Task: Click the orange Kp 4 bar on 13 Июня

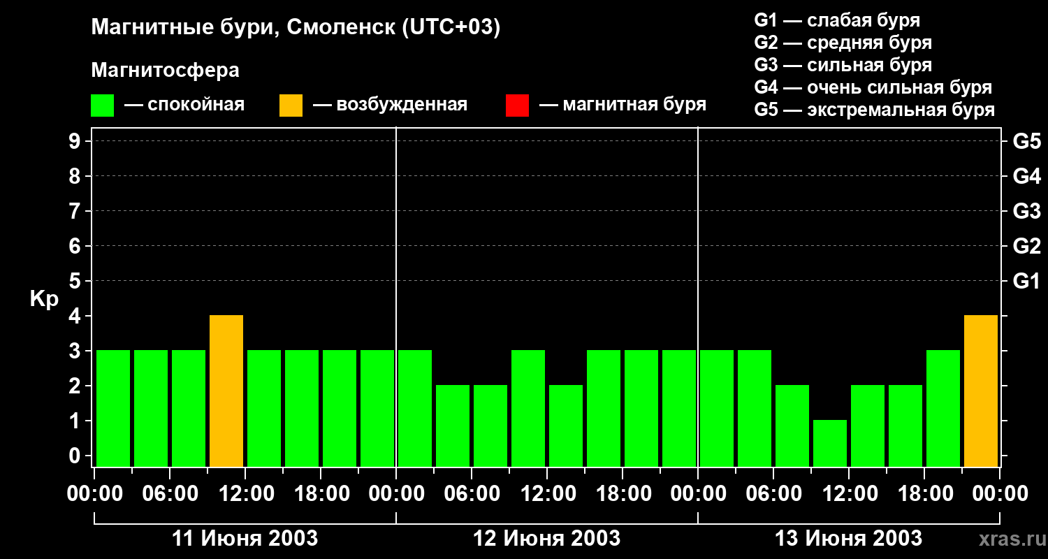Action: 981,391
